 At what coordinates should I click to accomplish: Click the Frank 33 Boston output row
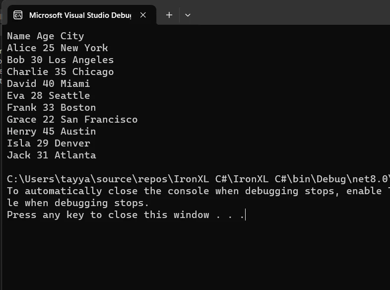(x=52, y=108)
